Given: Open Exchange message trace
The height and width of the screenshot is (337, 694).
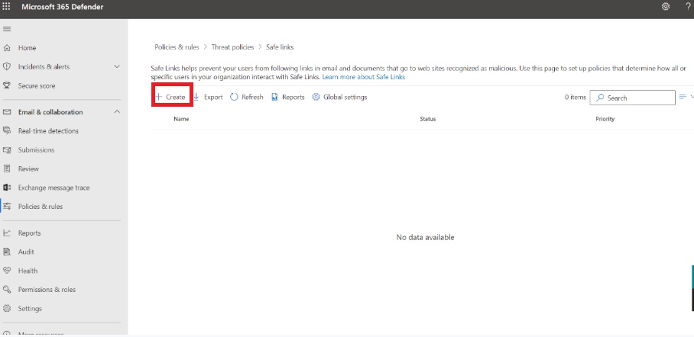Looking at the screenshot, I should coord(54,188).
